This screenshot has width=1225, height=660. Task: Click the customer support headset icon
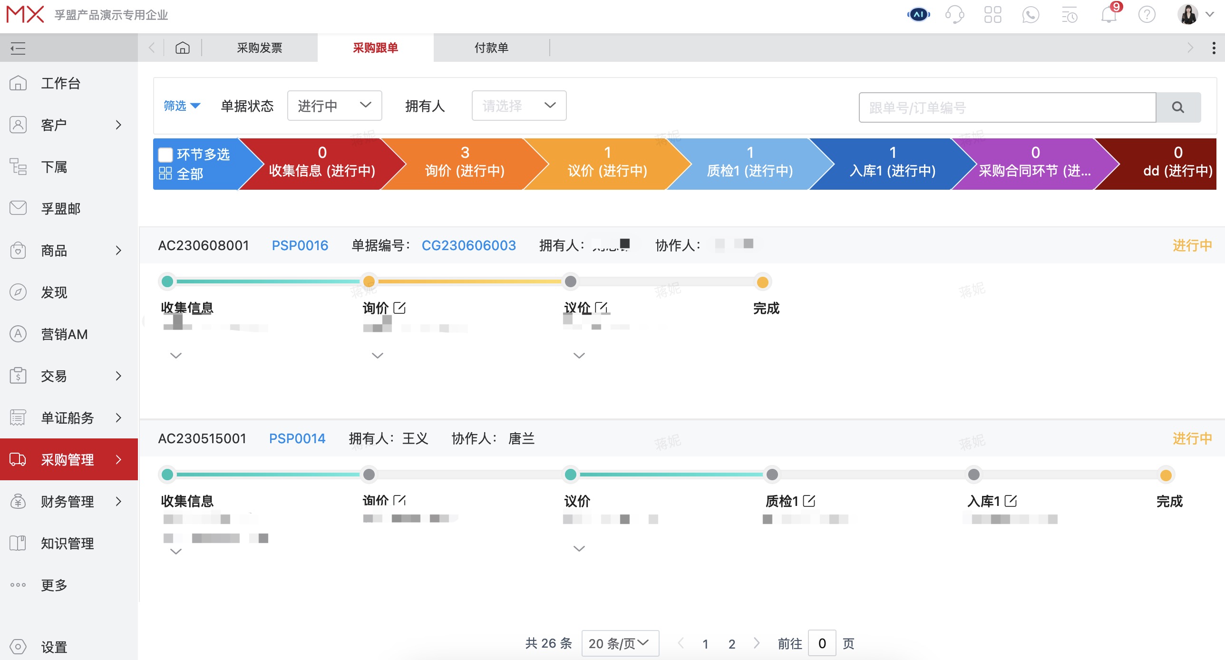click(x=955, y=15)
